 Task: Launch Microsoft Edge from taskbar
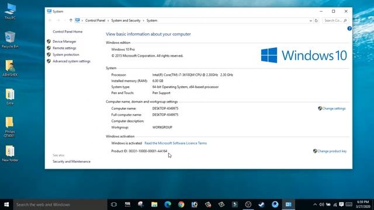pyautogui.click(x=168, y=205)
